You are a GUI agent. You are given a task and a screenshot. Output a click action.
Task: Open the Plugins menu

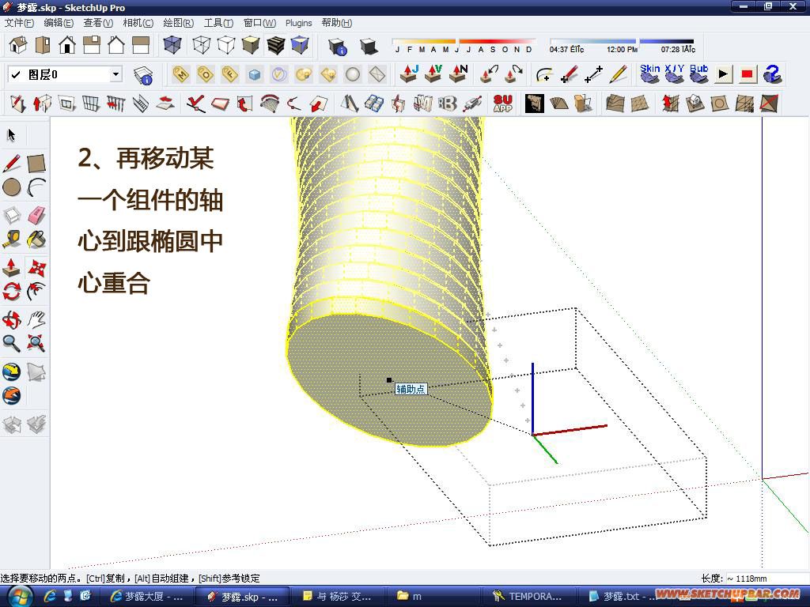click(298, 23)
